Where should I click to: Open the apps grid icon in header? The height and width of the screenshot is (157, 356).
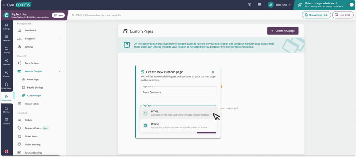259,5
